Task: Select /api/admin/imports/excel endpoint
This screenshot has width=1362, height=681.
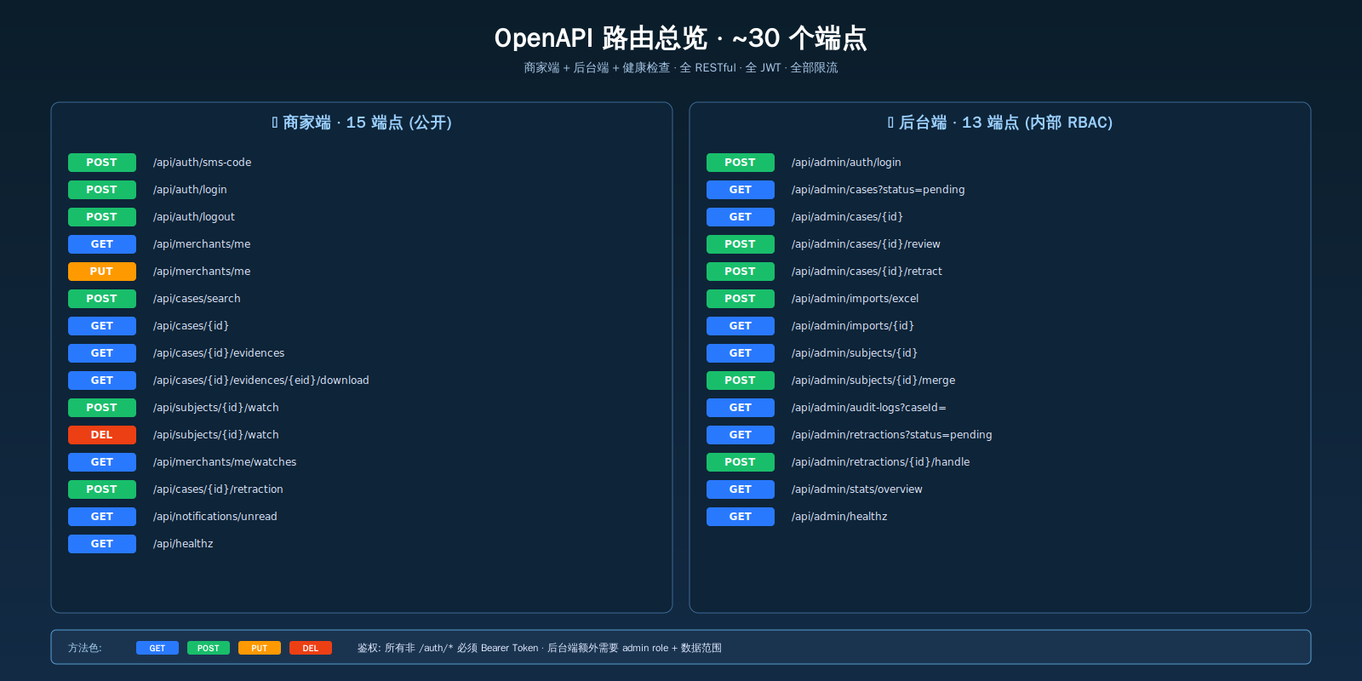Action: pos(856,299)
